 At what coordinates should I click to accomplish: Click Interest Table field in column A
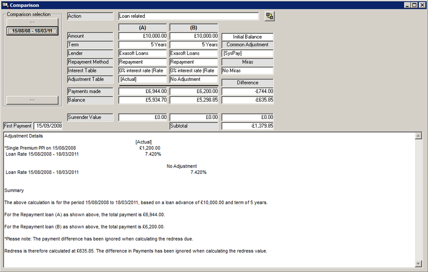pyautogui.click(x=142, y=71)
